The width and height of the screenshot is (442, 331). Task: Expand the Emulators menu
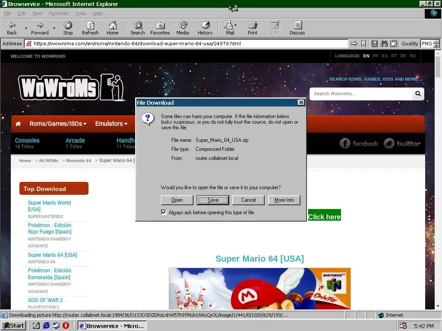click(111, 124)
